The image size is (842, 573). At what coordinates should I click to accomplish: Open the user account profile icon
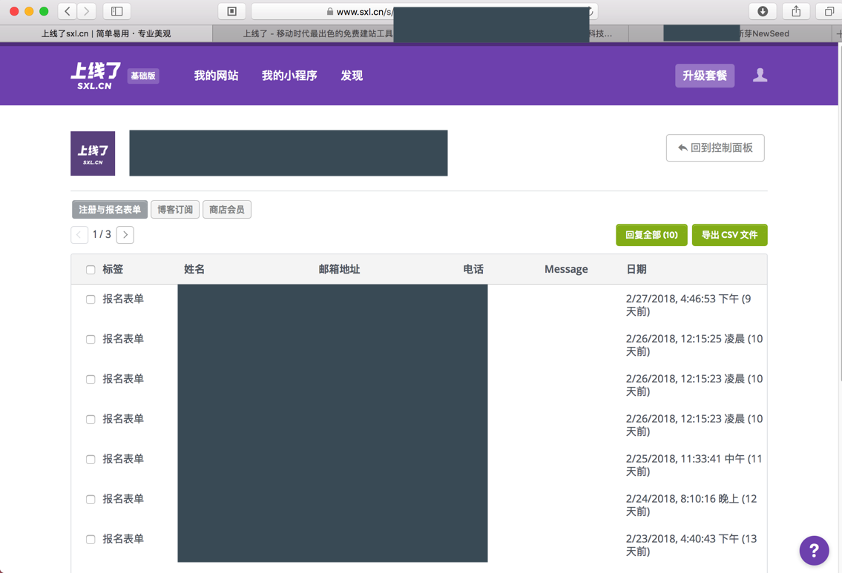coord(760,75)
